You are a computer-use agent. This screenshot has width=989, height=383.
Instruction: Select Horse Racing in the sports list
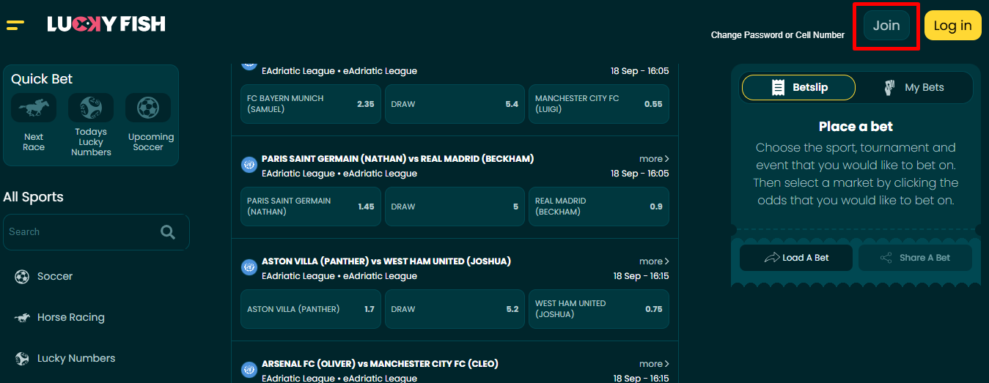pos(70,318)
